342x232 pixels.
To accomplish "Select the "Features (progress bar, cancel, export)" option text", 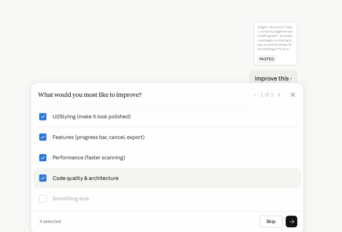I will pyautogui.click(x=99, y=137).
